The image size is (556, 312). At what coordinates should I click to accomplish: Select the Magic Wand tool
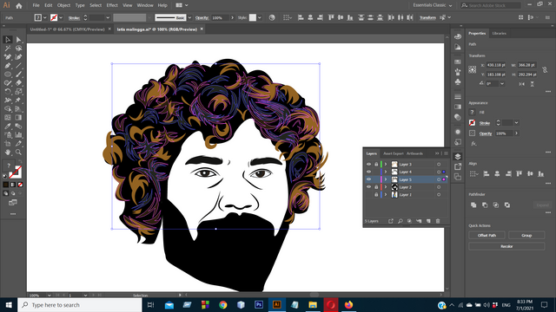[x=8, y=49]
